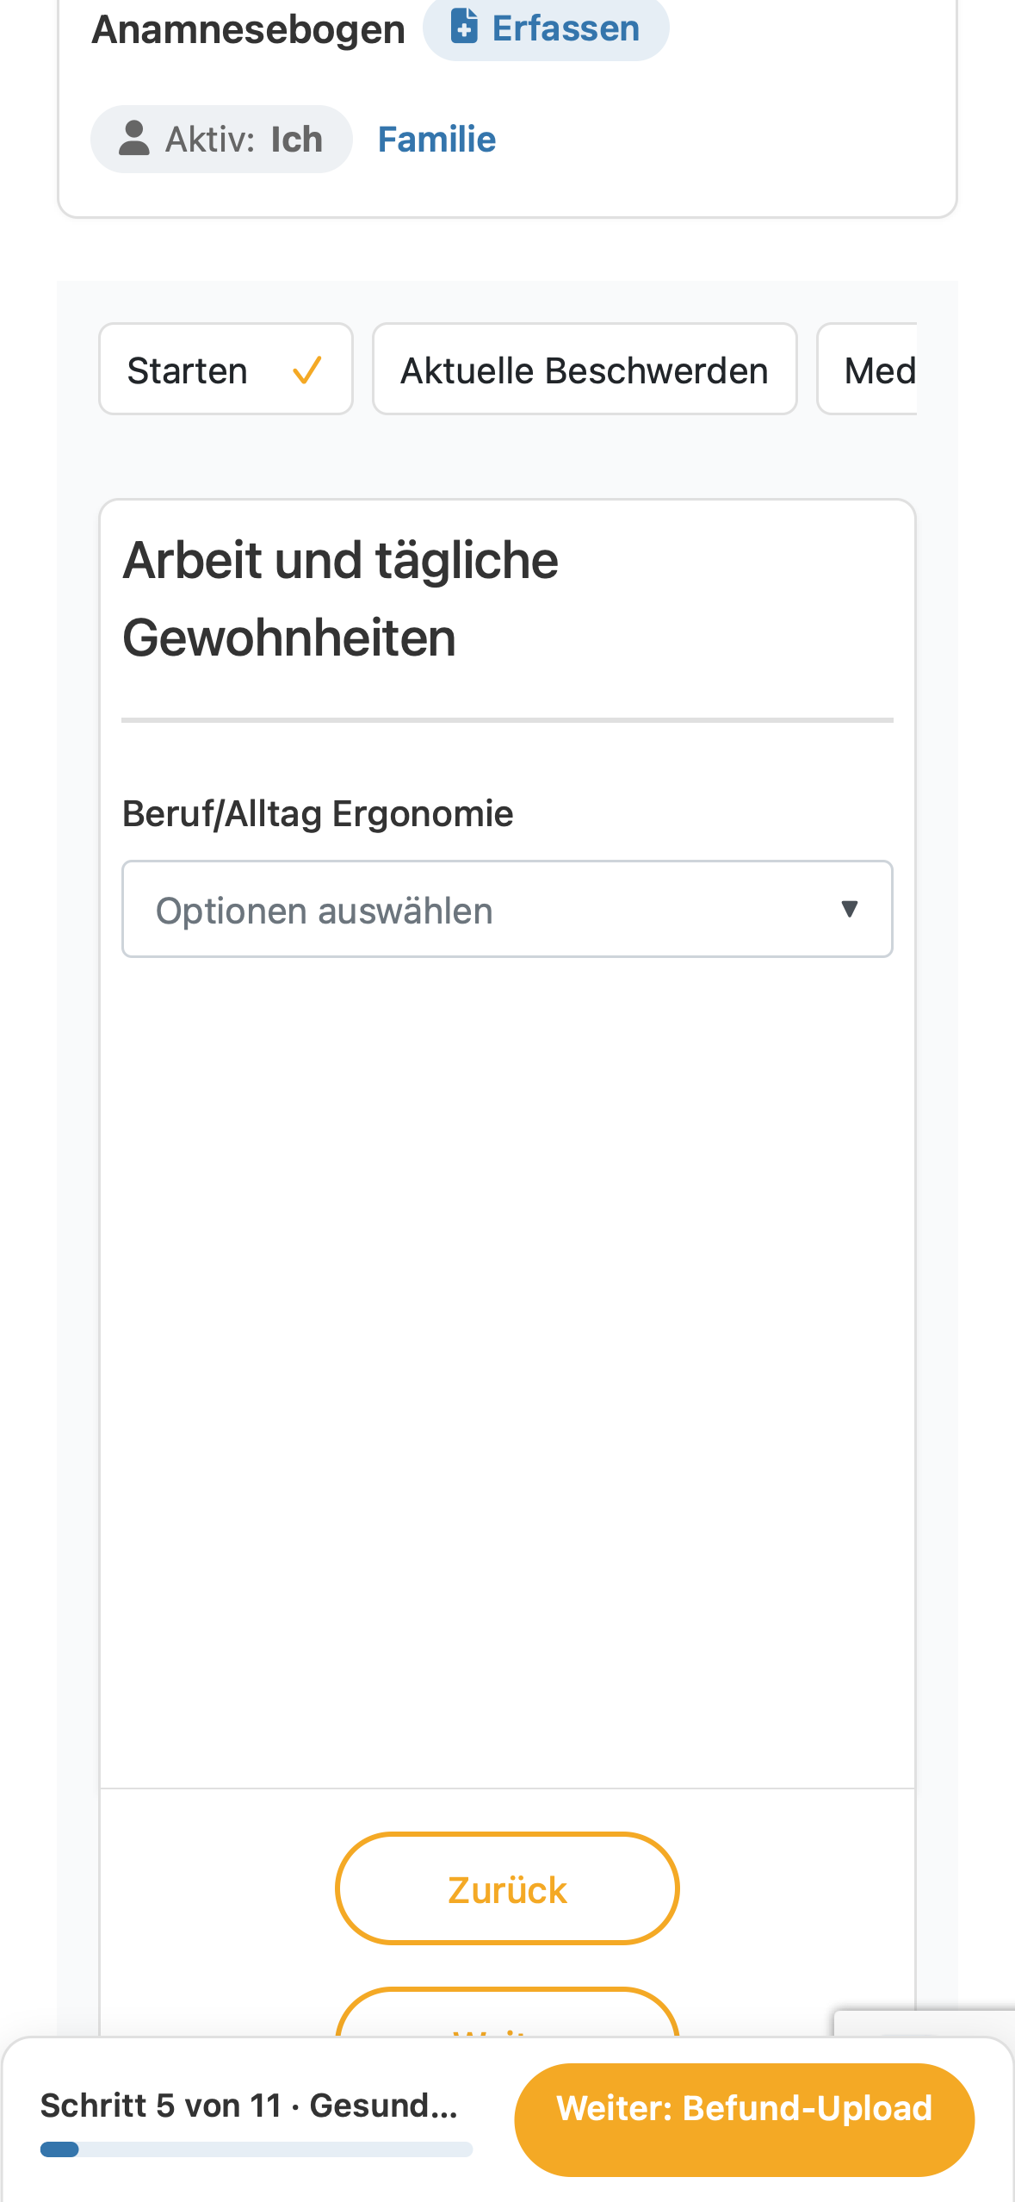Click the Anamnesebogen title
The height and width of the screenshot is (2202, 1015).
(248, 29)
